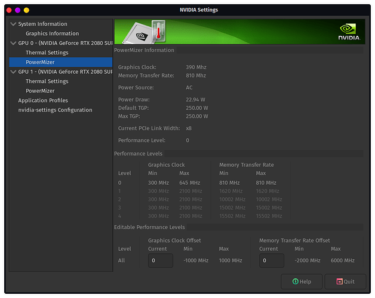Viewport: 375px width, 298px height.
Task: Open Help with the Help button
Action: [x=302, y=281]
